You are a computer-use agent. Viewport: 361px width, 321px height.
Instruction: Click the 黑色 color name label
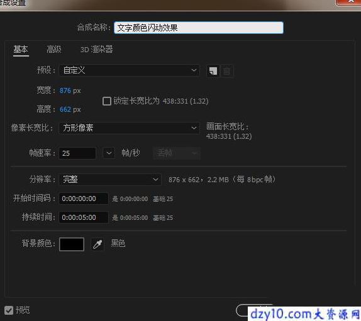118,243
